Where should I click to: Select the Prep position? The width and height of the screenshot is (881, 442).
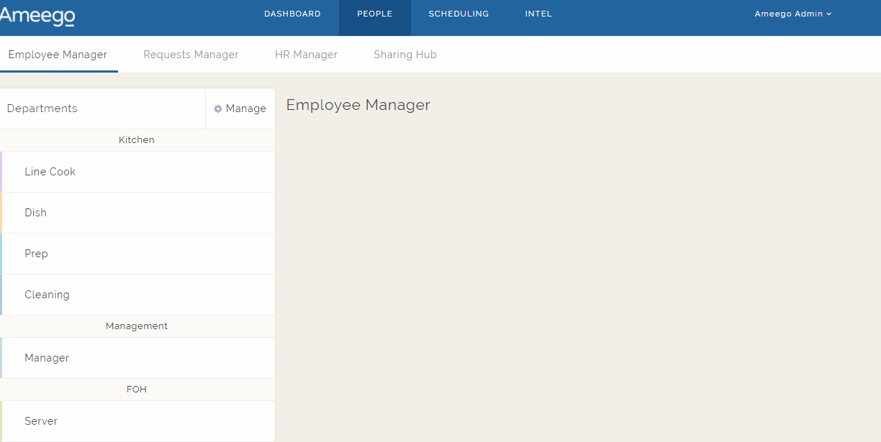pos(36,253)
